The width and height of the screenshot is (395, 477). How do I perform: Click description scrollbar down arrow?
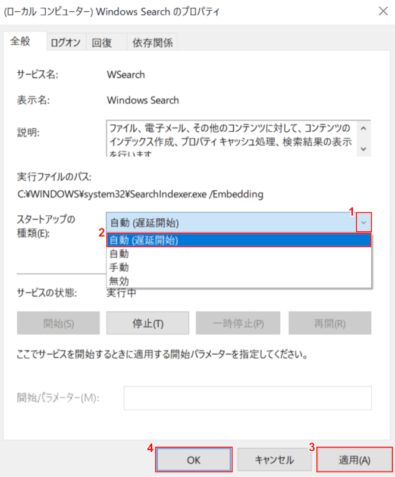coord(363,148)
